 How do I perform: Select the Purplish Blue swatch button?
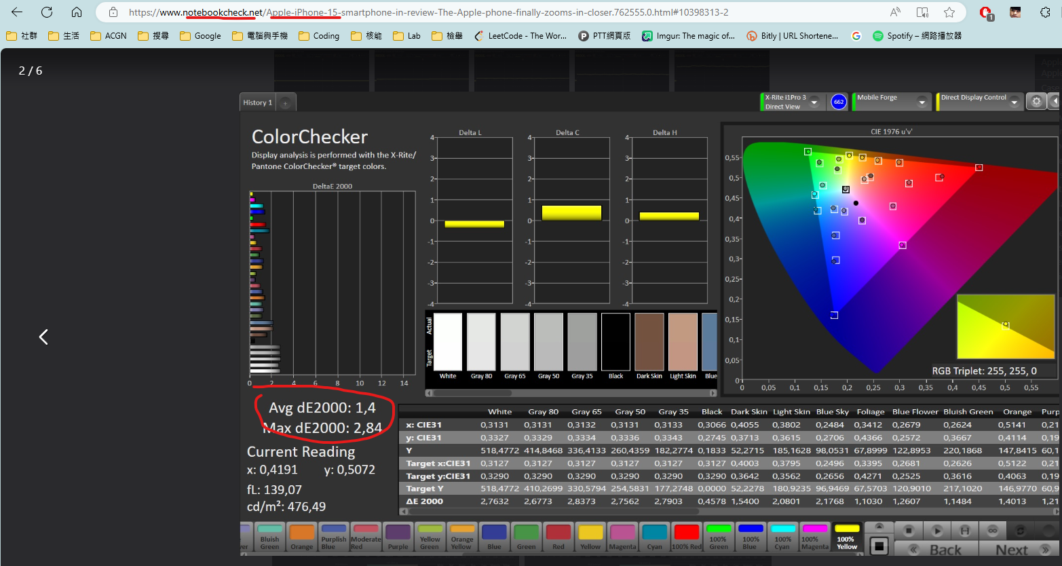pos(334,537)
